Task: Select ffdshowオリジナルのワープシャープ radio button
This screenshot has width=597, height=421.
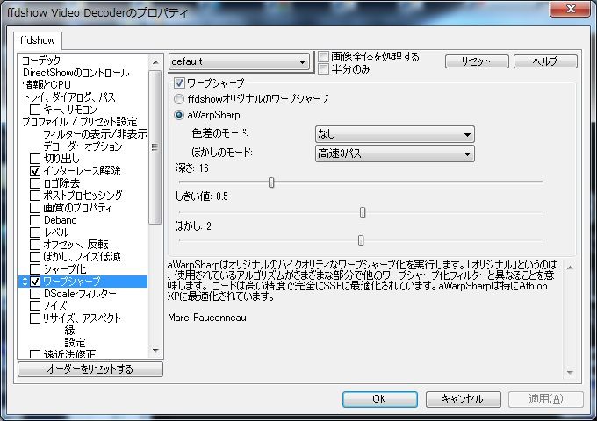Action: pos(179,99)
